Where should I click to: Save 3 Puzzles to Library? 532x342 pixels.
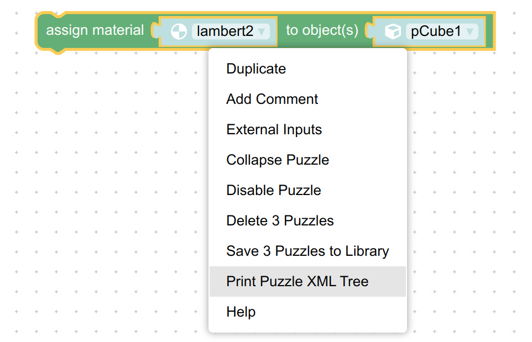click(307, 251)
